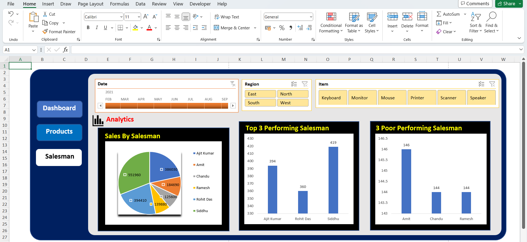Switch to the Page Layout tab
Image resolution: width=527 pixels, height=242 pixels.
point(91,4)
